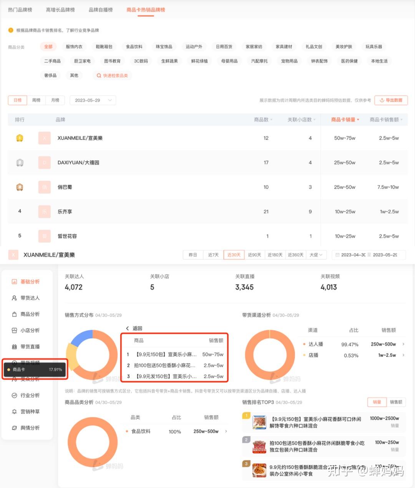
Task: Choose the 本地生活 category chip
Action: click(379, 61)
